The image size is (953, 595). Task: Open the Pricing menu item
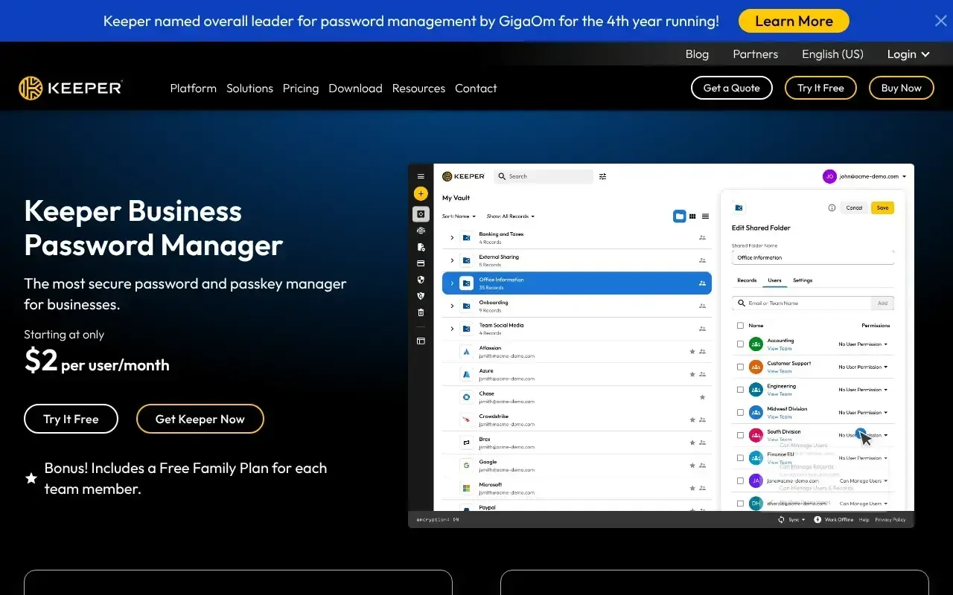[x=301, y=88]
